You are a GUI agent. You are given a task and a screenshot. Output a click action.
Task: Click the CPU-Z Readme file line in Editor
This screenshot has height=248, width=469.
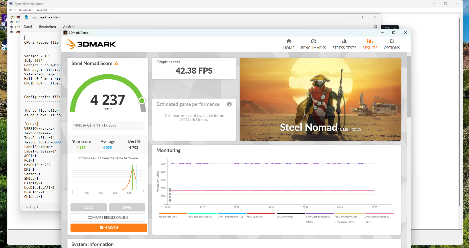[41, 42]
